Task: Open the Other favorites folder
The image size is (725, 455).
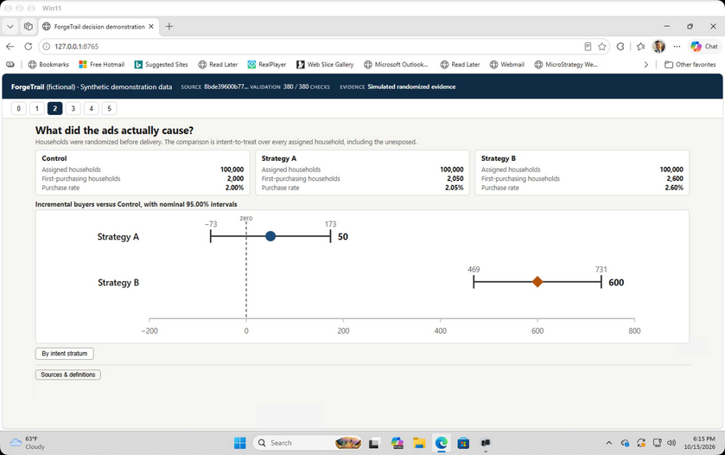Action: pyautogui.click(x=690, y=64)
